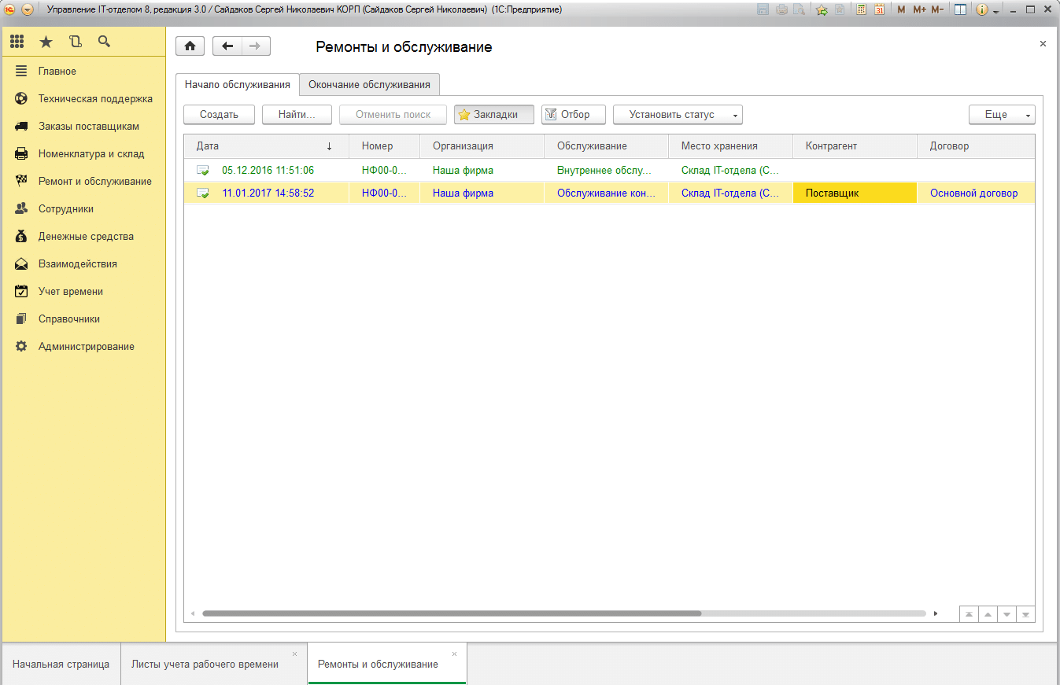Open the calendar icon in title bar
This screenshot has width=1060, height=685.
[879, 9]
